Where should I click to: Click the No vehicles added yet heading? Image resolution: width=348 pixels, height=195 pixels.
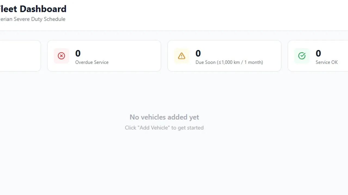(164, 117)
